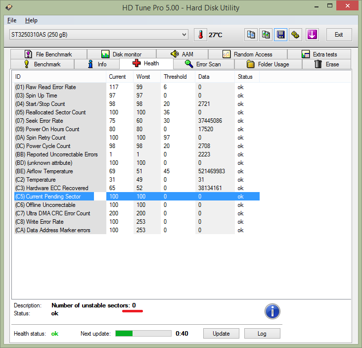The width and height of the screenshot is (362, 348).
Task: Switch to the Disk monitor tab
Action: [122, 54]
